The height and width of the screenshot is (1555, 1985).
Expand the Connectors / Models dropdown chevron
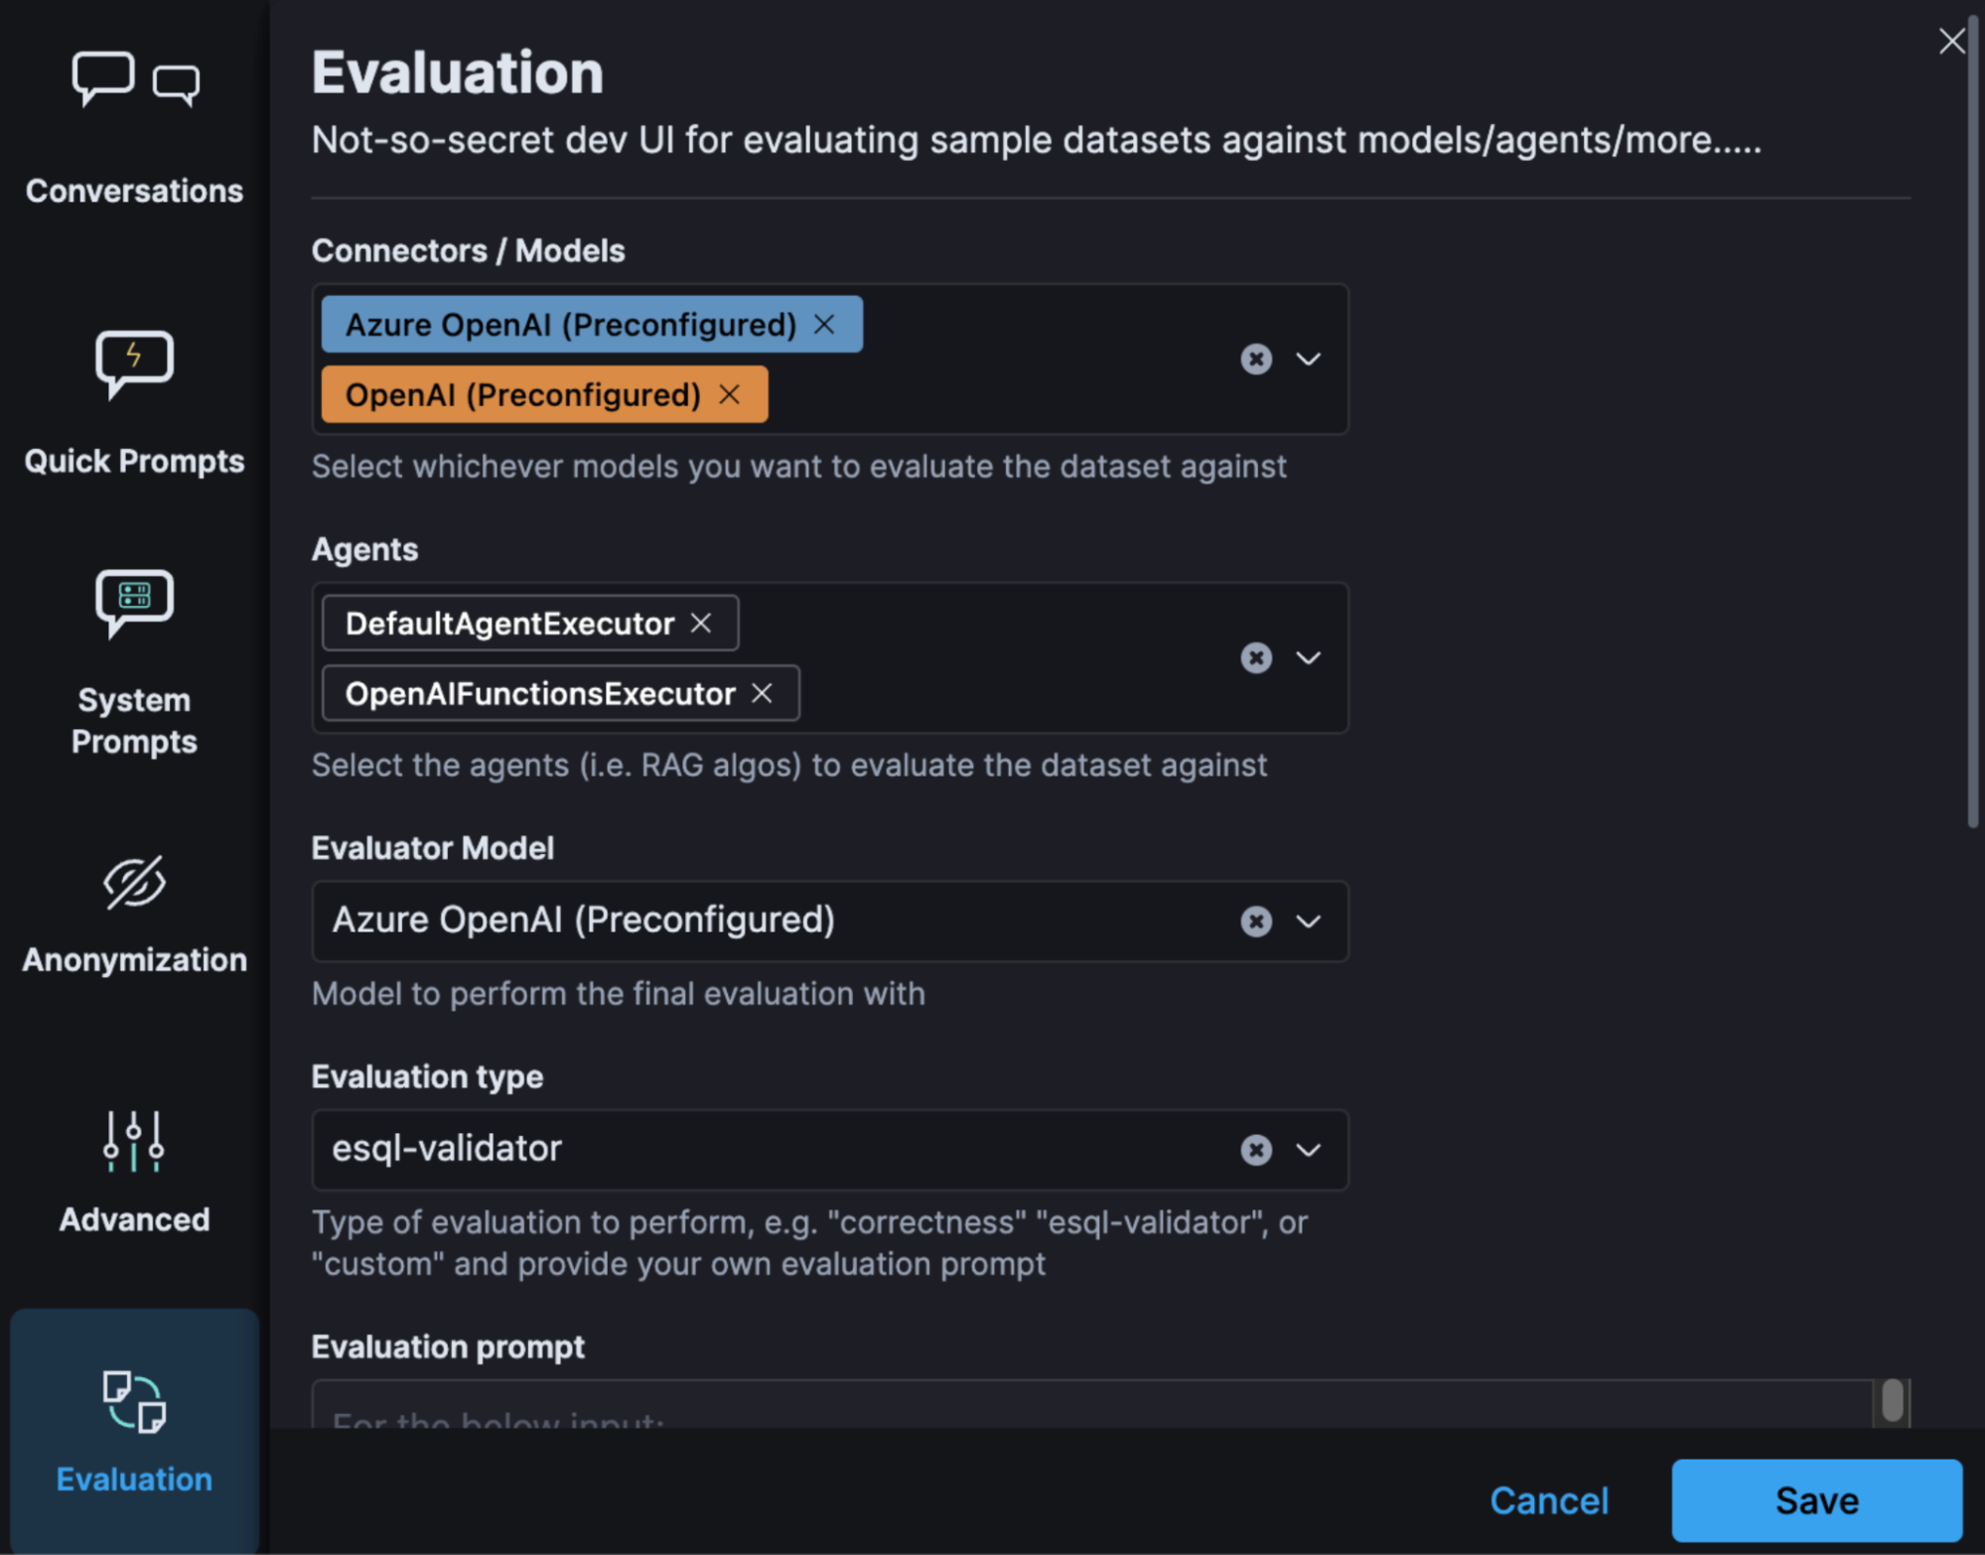(1309, 358)
